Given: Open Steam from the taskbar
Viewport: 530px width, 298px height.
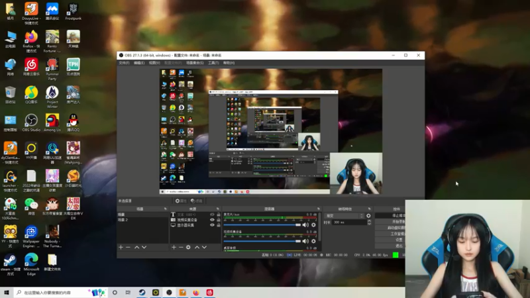Looking at the screenshot, I should coord(142,293).
